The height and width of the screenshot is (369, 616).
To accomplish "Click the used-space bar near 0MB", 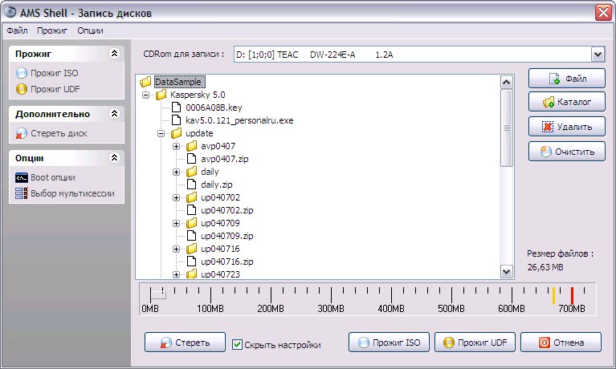I will 158,294.
